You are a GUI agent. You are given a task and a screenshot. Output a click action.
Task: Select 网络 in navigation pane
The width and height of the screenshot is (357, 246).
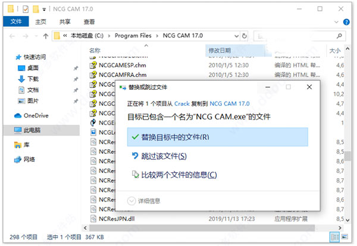click(x=29, y=159)
